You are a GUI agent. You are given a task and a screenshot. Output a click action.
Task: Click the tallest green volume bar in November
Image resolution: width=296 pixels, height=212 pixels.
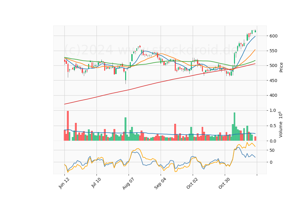click(x=234, y=127)
